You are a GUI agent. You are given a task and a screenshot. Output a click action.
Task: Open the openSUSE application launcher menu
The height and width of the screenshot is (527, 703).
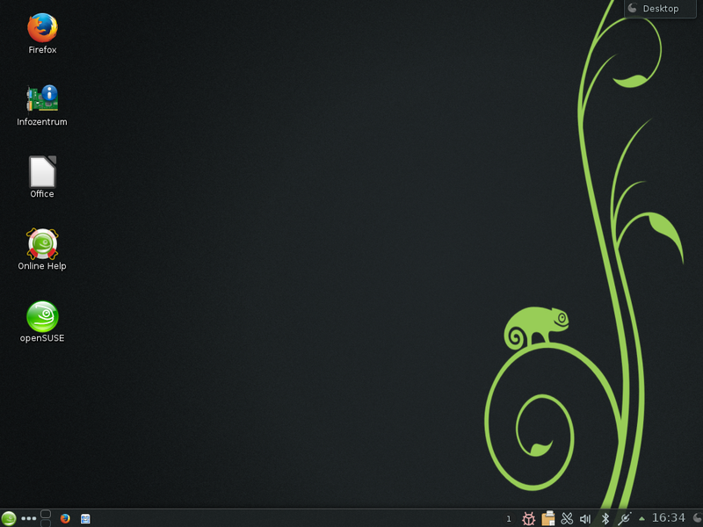[9, 518]
